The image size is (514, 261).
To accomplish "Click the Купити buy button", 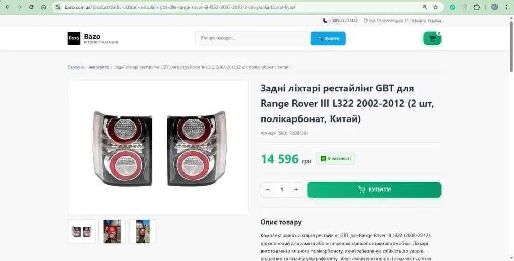I will [374, 190].
